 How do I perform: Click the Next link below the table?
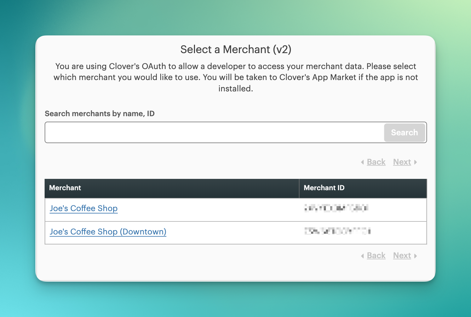[x=402, y=255]
